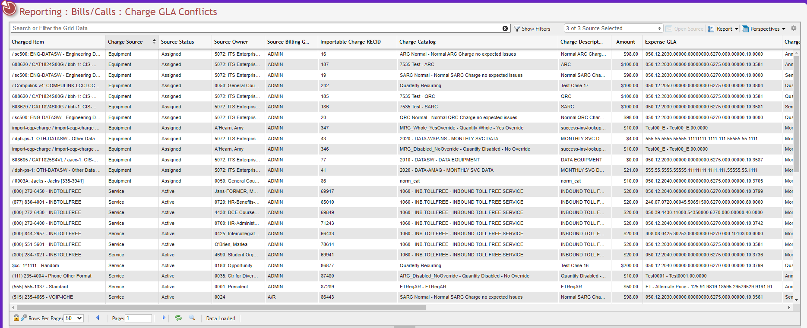Clear the grid search box with X icon
This screenshot has width=807, height=328.
click(x=505, y=28)
